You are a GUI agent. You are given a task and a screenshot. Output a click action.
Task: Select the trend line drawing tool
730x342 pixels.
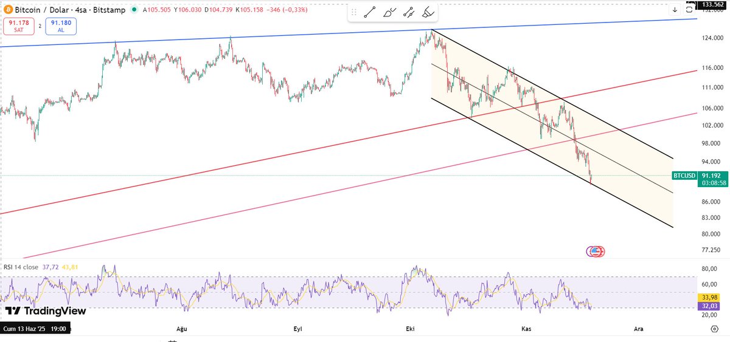click(x=369, y=12)
